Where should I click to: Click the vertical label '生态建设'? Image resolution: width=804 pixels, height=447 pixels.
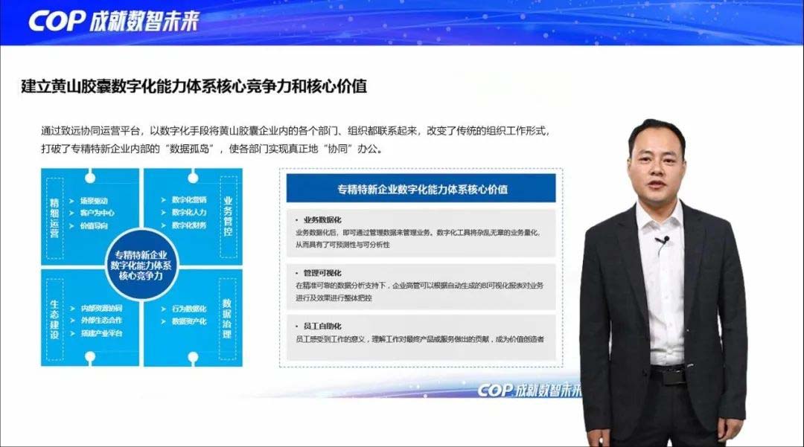[54, 320]
